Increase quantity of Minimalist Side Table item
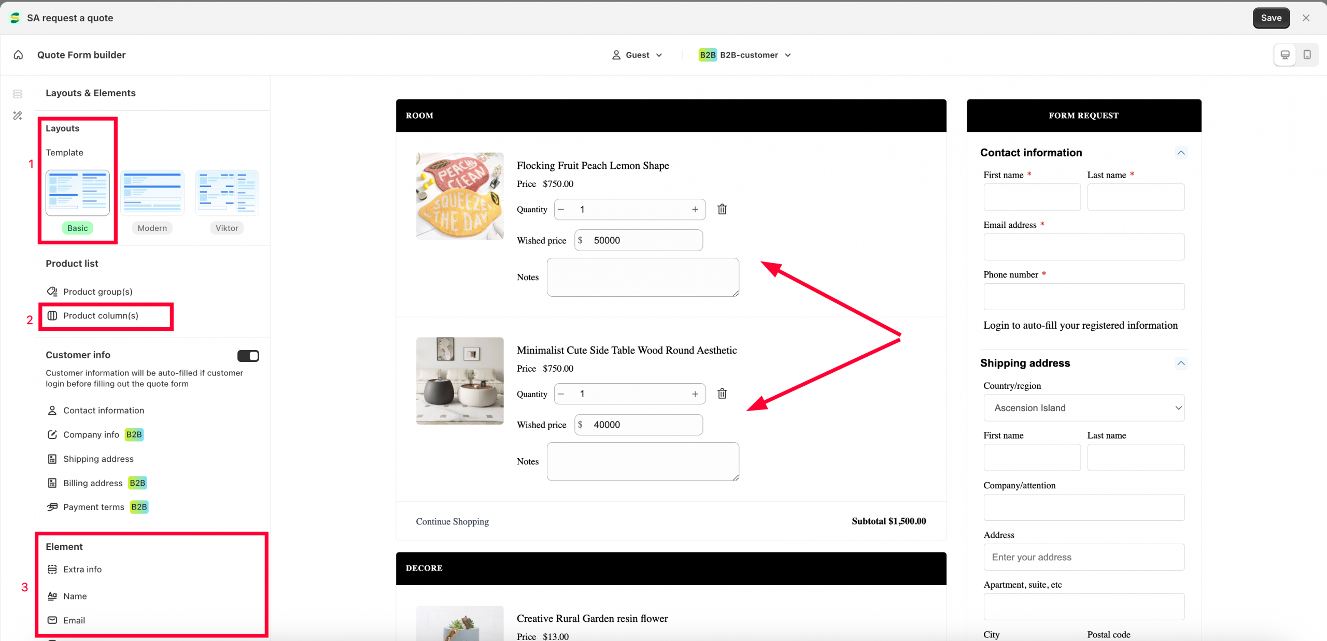 pyautogui.click(x=695, y=394)
